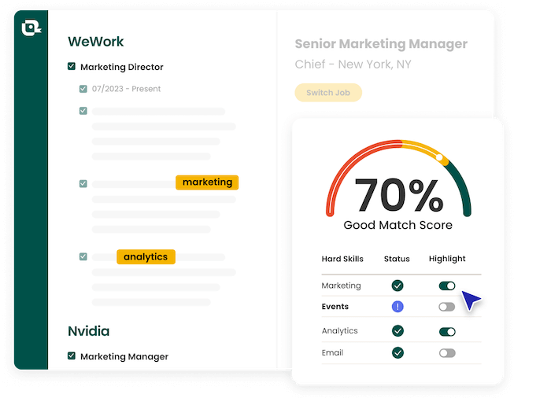The height and width of the screenshot is (398, 551).
Task: Click the Marketing green check status icon
Action: coord(398,286)
